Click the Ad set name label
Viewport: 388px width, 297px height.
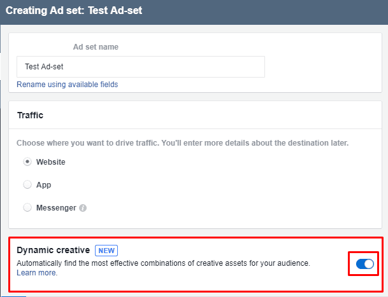click(96, 47)
